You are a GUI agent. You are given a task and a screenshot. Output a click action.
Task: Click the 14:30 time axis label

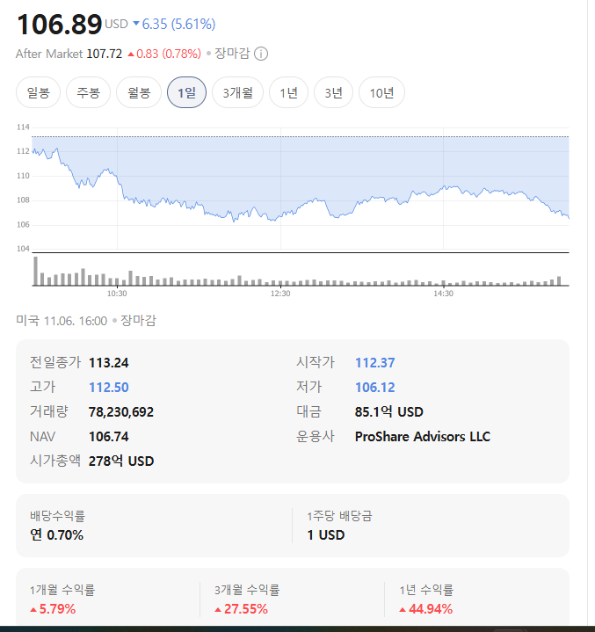pos(444,294)
